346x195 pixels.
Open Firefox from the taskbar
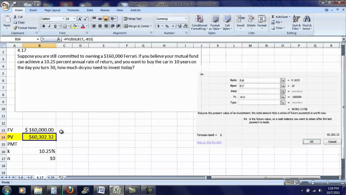click(69, 190)
